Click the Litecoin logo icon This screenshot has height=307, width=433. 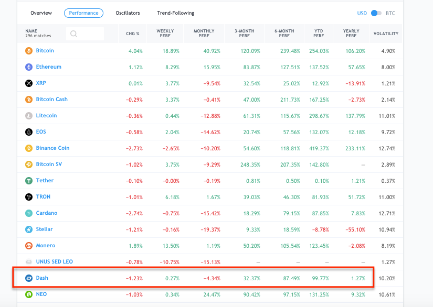pyautogui.click(x=29, y=116)
